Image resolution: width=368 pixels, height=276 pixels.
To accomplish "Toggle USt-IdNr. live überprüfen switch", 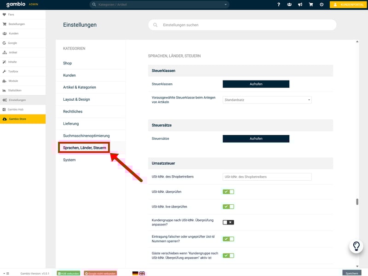I will [x=228, y=207].
